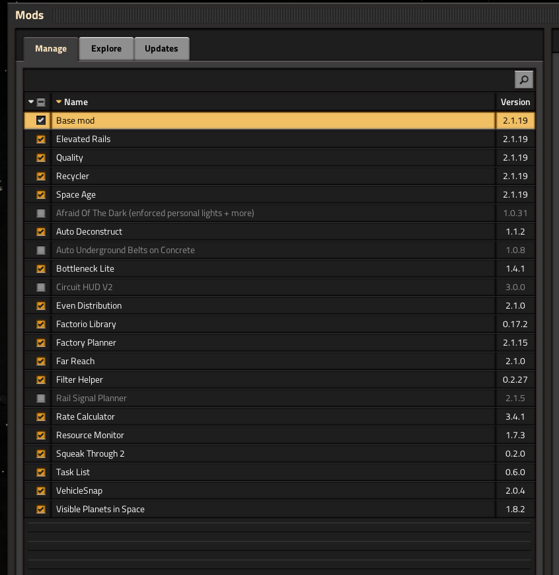Click version 0.2.27 of Filter Helper
The width and height of the screenshot is (559, 575).
coord(515,379)
